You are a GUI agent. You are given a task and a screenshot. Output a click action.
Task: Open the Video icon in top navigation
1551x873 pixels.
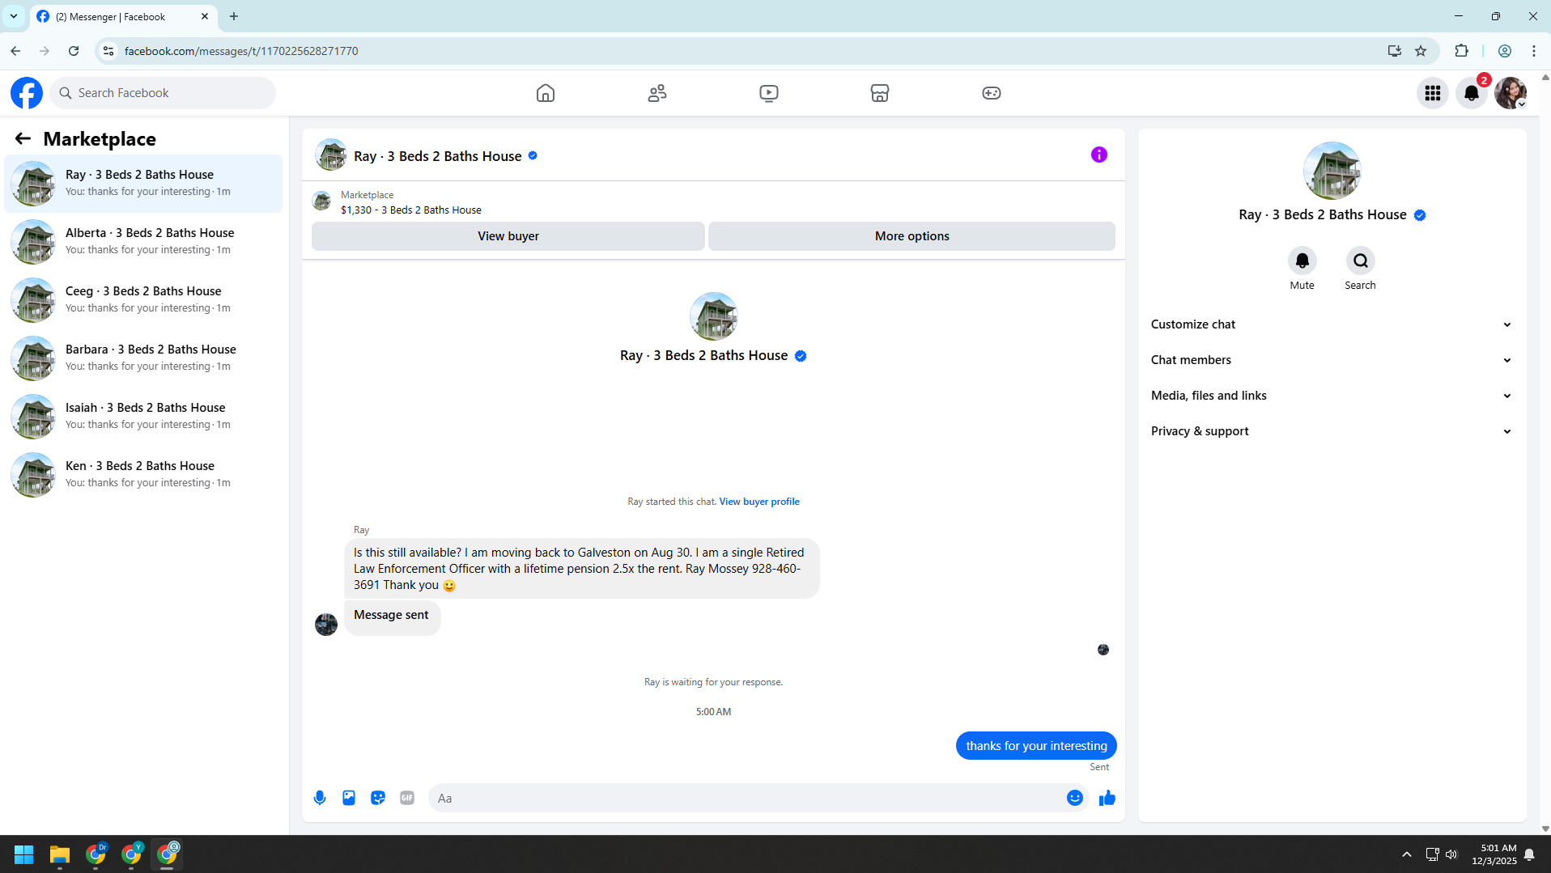(x=769, y=93)
